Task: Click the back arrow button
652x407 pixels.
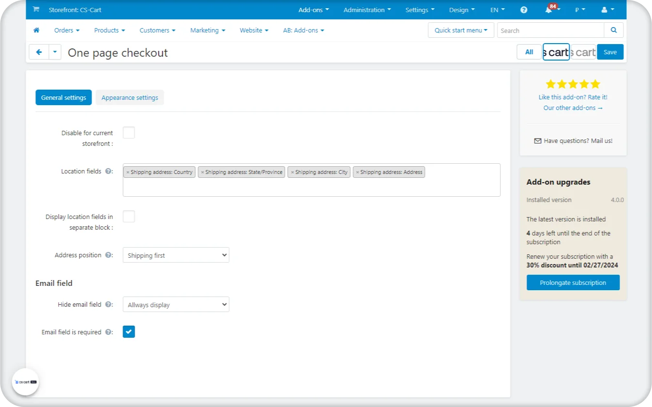Action: [x=39, y=52]
